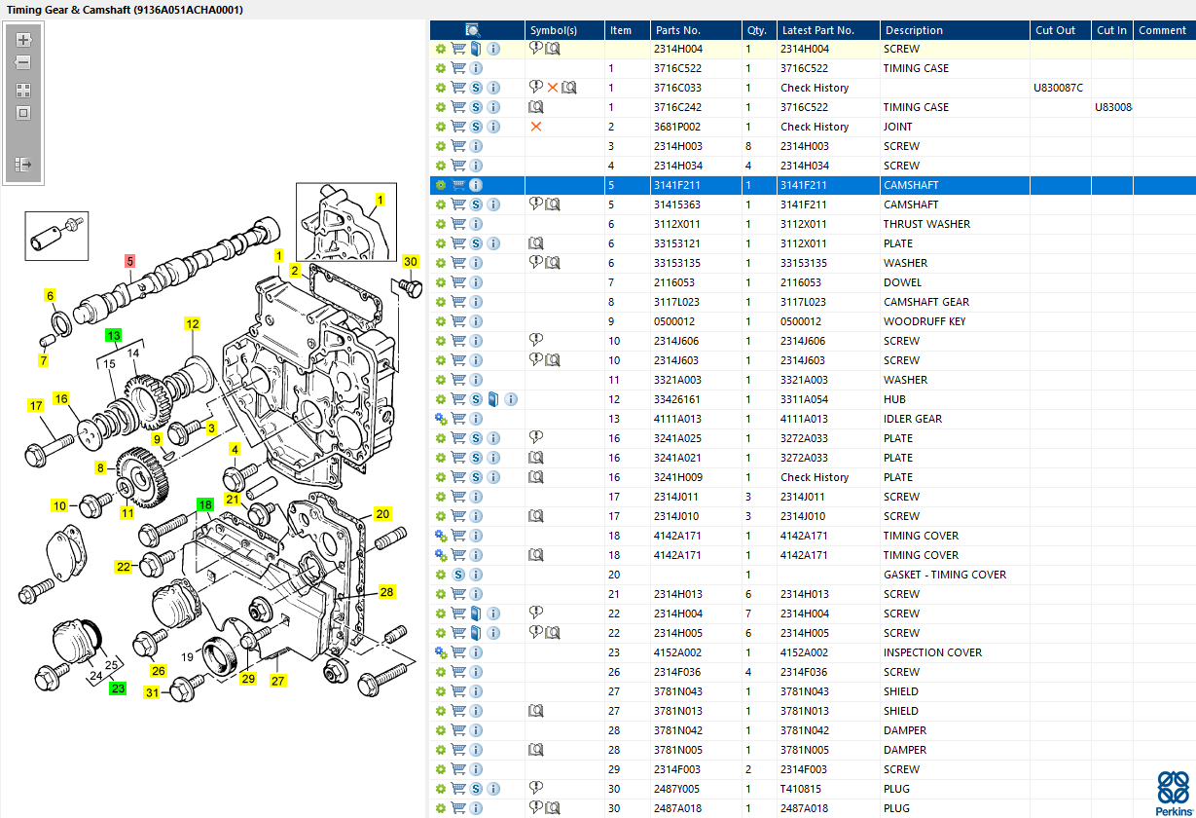Click the single-square fit view button

point(23,113)
